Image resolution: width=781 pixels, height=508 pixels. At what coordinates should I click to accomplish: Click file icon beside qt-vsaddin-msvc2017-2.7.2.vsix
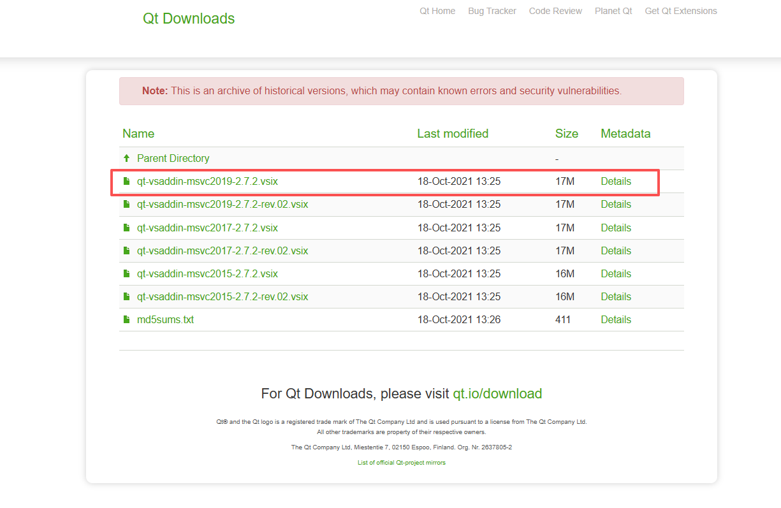pyautogui.click(x=126, y=228)
